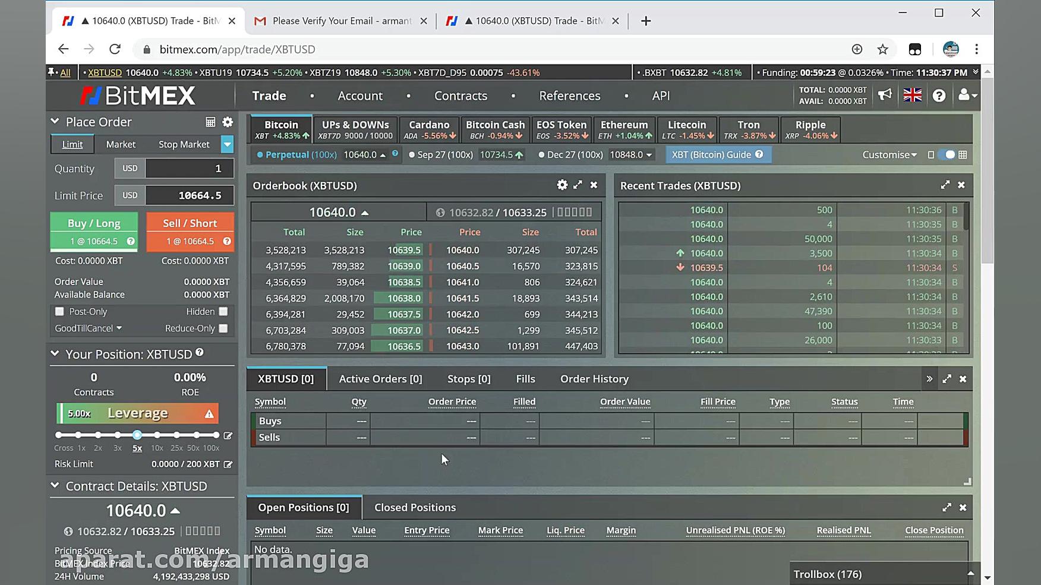Open Trade menu
1041x585 pixels.
click(269, 96)
